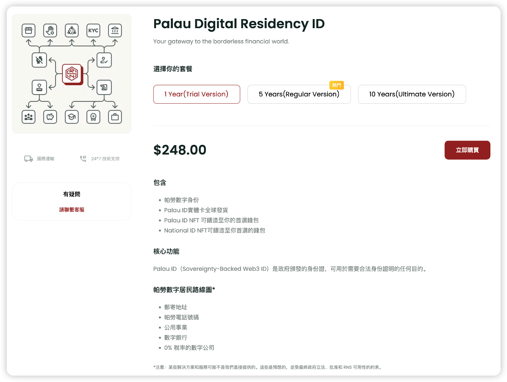Click the 核心功能 heading
Screen dimensions: 507x382
pyautogui.click(x=166, y=251)
